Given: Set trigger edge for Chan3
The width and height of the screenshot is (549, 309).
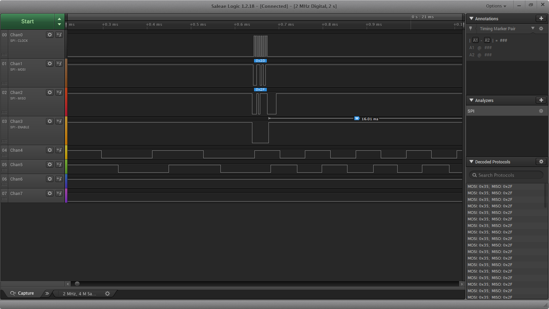Looking at the screenshot, I should [x=59, y=121].
